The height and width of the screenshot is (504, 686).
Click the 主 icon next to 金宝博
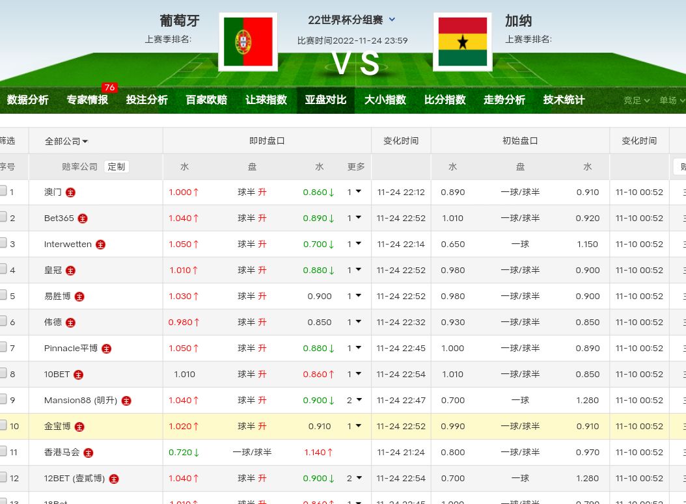pyautogui.click(x=79, y=427)
